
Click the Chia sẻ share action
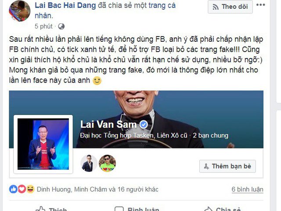point(223,209)
